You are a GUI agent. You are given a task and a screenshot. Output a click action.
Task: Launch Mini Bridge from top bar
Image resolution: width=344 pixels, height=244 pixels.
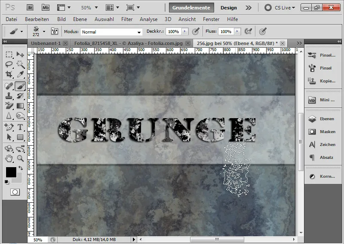pyautogui.click(x=46, y=8)
